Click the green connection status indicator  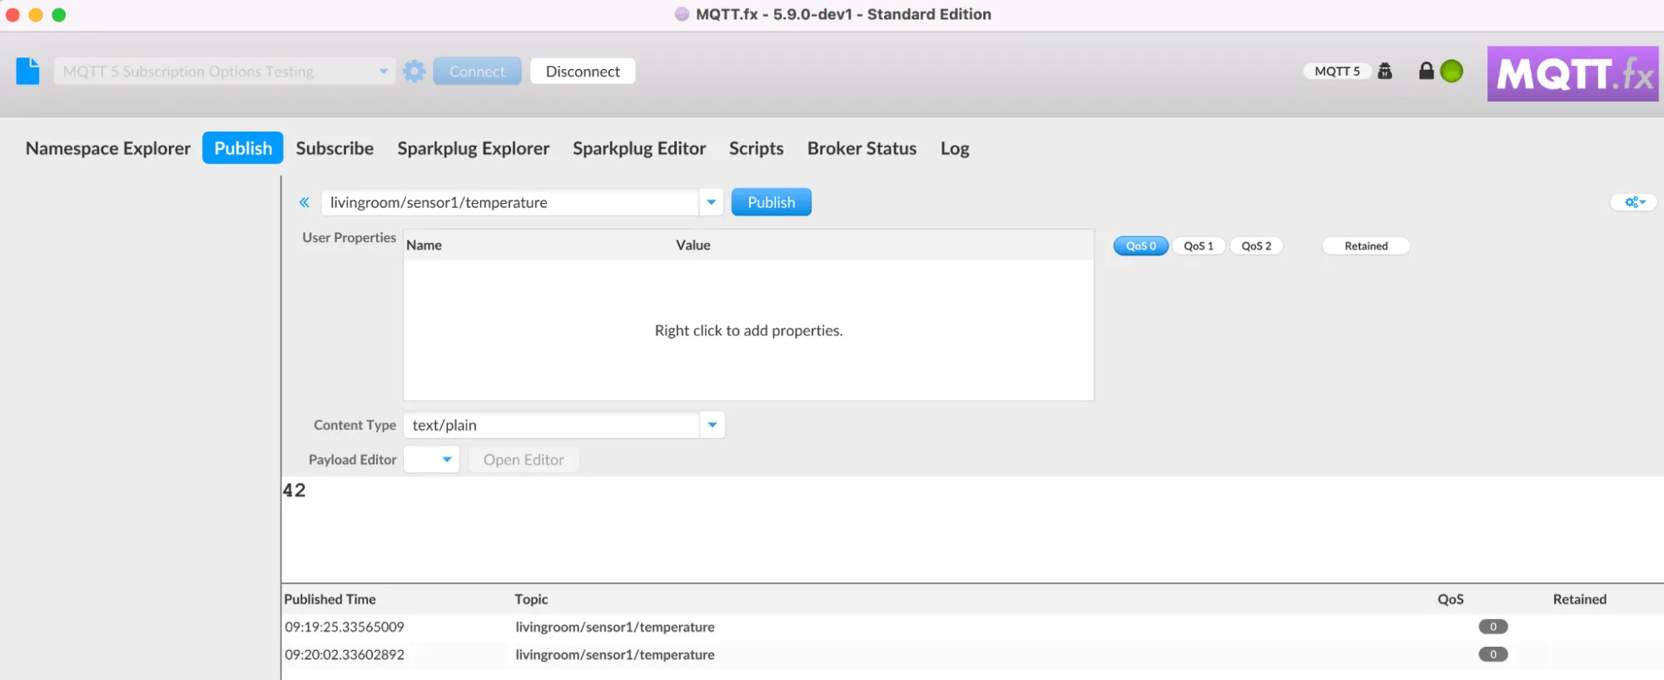click(x=1451, y=72)
